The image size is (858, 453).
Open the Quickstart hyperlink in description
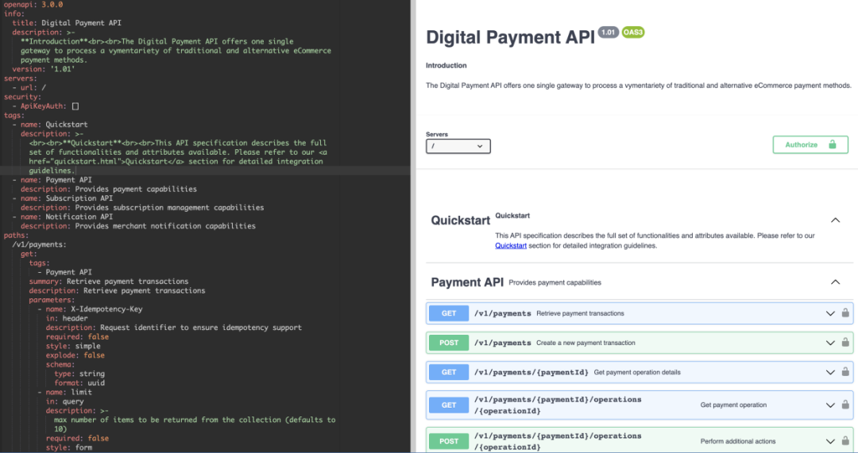511,246
